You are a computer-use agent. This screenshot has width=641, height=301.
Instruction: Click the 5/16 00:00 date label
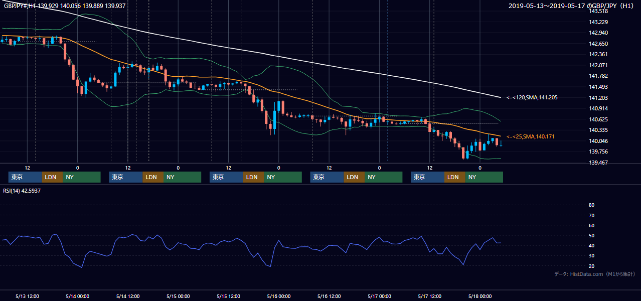(278, 296)
